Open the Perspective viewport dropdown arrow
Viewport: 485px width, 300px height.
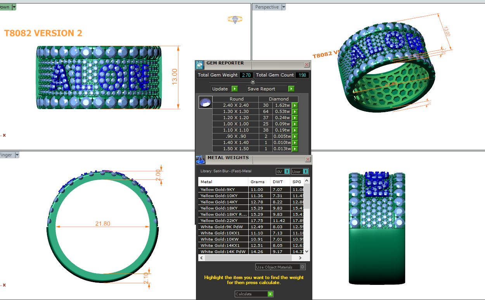(x=284, y=7)
